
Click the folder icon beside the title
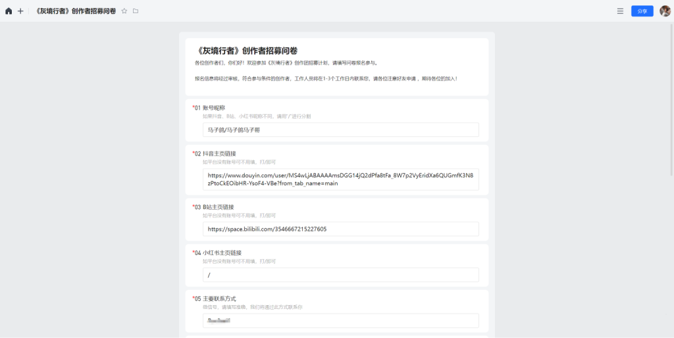[136, 11]
